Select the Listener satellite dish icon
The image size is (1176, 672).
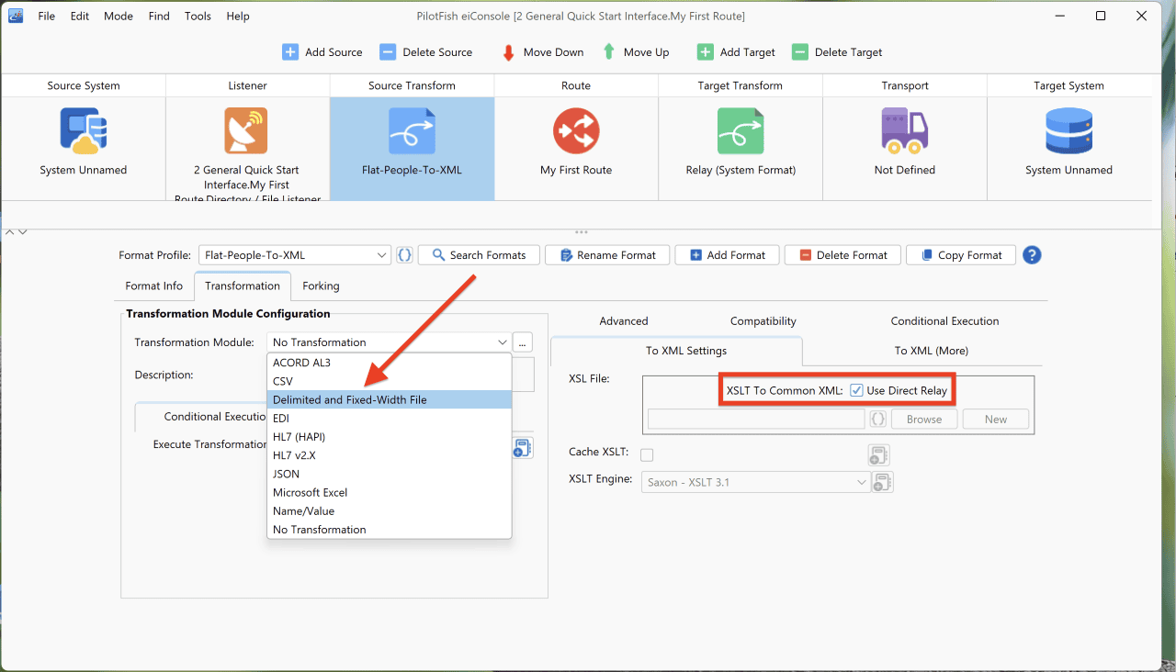pos(247,130)
